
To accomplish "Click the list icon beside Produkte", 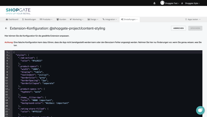I will point(41,19).
